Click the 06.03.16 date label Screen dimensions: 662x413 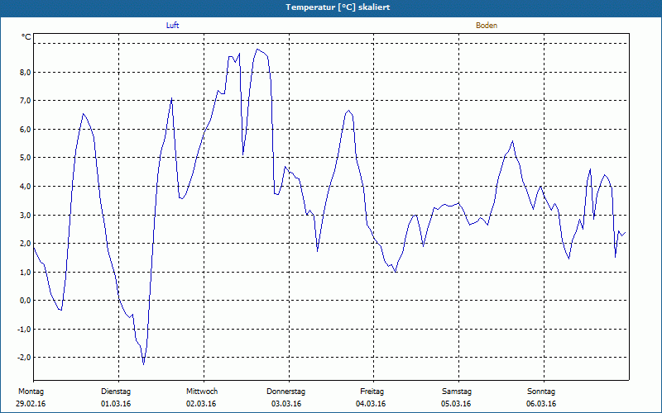pos(541,404)
